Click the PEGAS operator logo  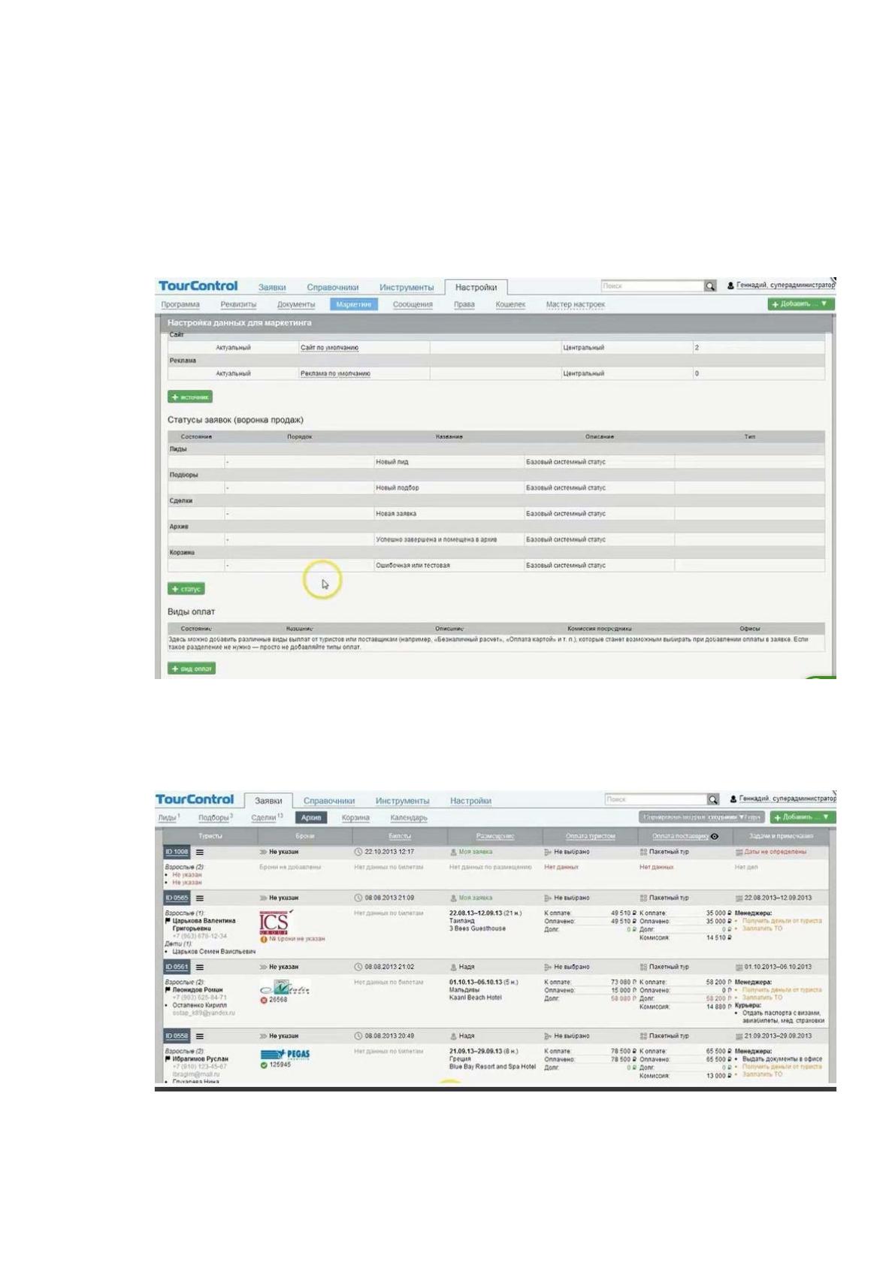[x=285, y=1054]
